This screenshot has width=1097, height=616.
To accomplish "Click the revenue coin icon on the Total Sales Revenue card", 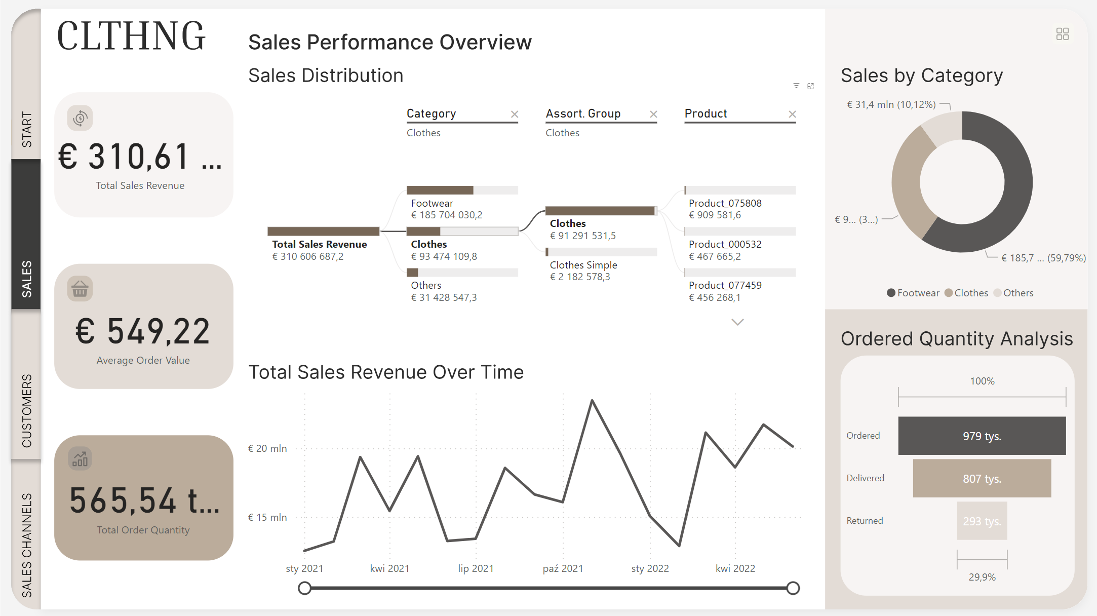I will (x=80, y=119).
